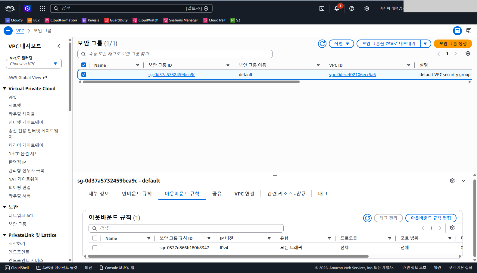The height and width of the screenshot is (273, 477).
Task: Select the sgr-0527d866b180b8347 rule checkbox
Action: coord(95,248)
